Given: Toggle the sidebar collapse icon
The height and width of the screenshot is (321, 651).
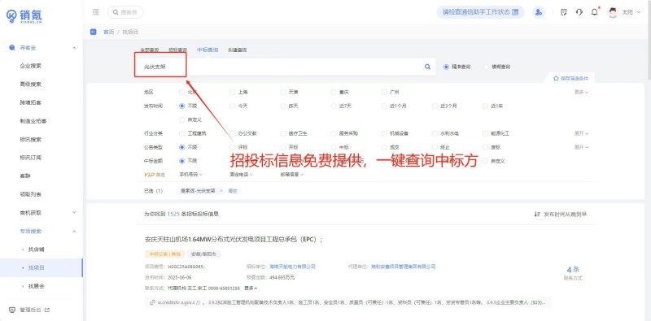Looking at the screenshot, I should [95, 12].
